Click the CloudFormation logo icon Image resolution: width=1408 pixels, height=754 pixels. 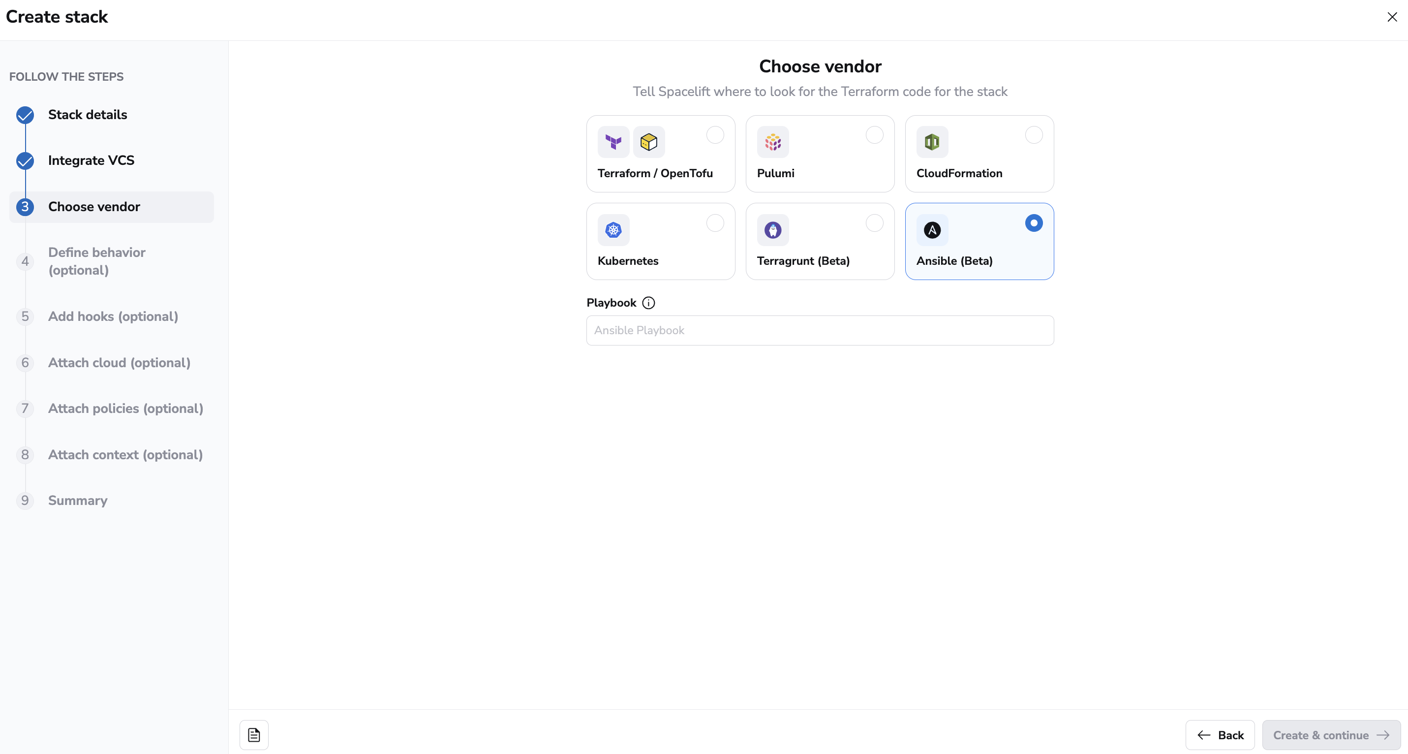pos(932,142)
